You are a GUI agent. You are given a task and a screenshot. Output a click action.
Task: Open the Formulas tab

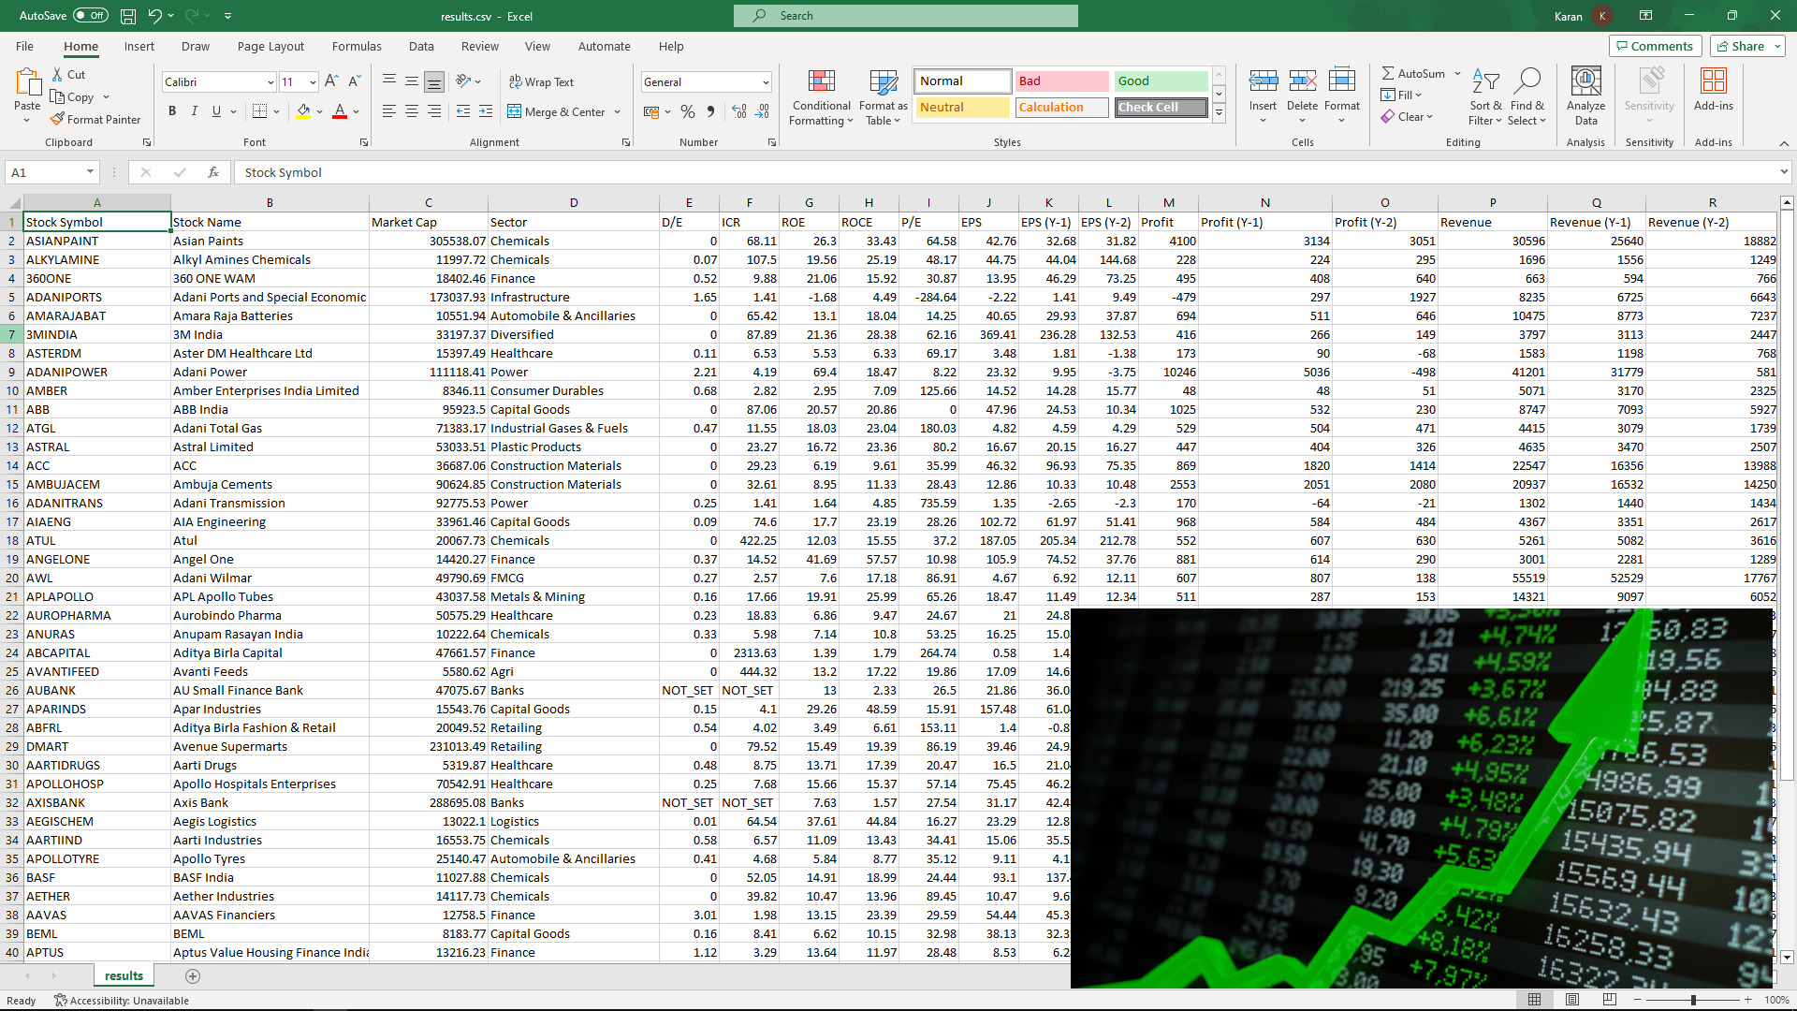(357, 46)
